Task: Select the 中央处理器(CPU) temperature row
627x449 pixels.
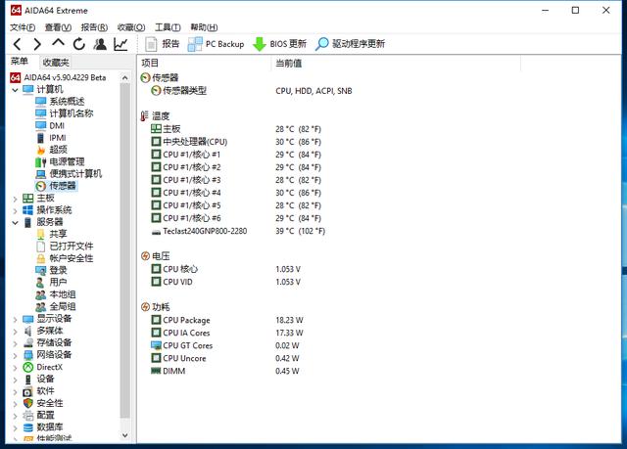Action: point(236,142)
